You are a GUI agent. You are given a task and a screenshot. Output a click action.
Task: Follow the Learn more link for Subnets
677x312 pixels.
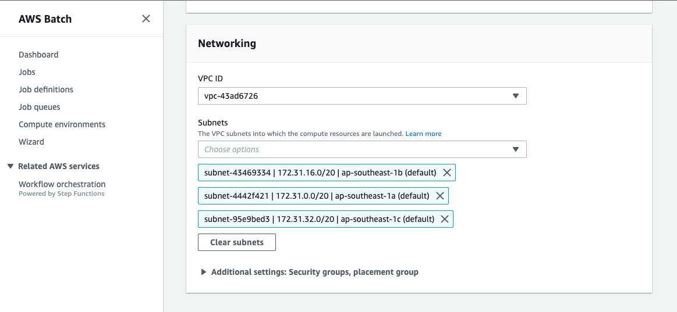point(423,134)
